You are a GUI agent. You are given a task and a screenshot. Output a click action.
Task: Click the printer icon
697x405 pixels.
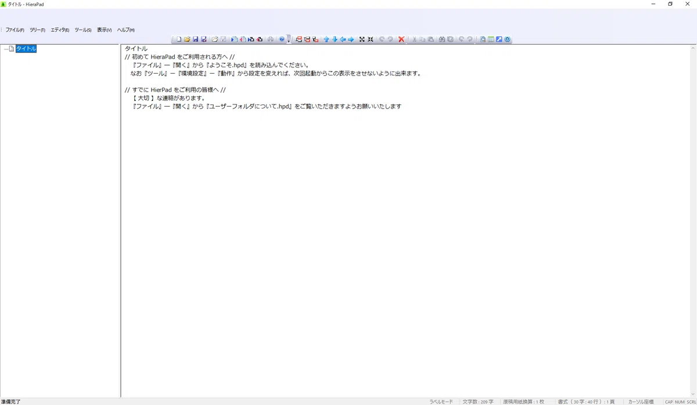pos(270,39)
